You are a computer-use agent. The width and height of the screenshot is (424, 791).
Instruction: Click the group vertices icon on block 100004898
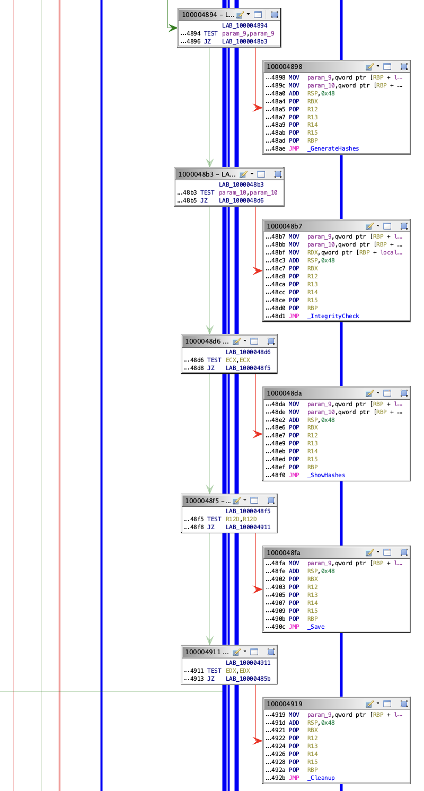(x=404, y=67)
